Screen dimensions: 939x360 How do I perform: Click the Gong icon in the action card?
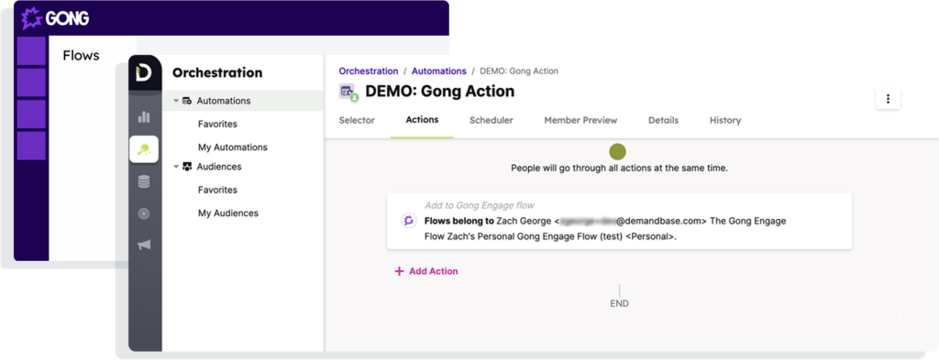click(x=408, y=221)
